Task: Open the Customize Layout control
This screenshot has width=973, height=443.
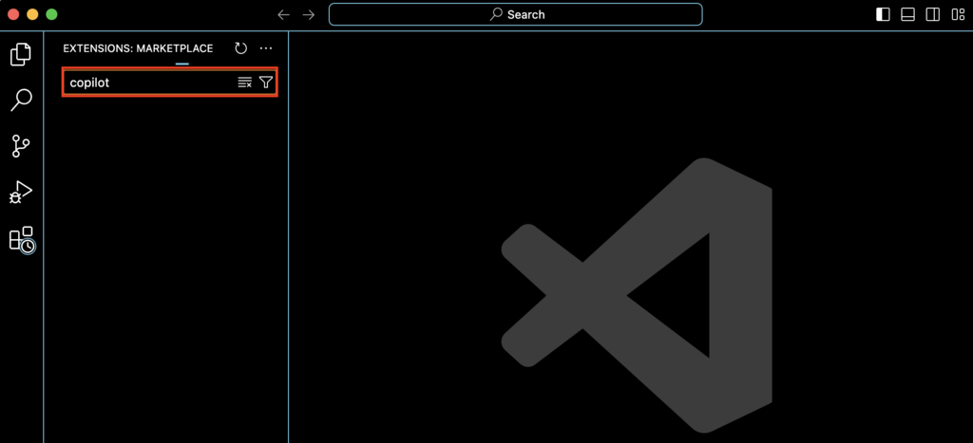Action: pyautogui.click(x=958, y=15)
